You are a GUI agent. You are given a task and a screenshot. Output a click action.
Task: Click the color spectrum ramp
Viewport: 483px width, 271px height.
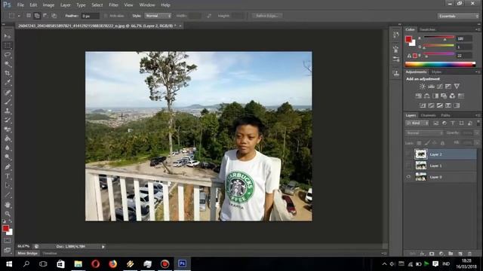(440, 64)
